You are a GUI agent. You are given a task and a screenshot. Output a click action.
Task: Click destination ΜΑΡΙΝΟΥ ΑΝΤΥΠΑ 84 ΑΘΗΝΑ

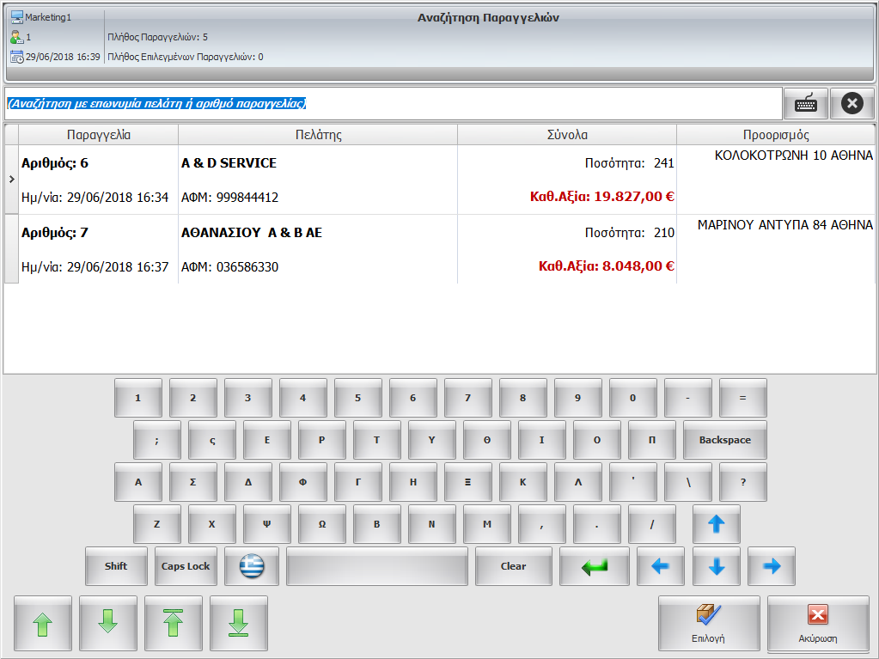(785, 225)
